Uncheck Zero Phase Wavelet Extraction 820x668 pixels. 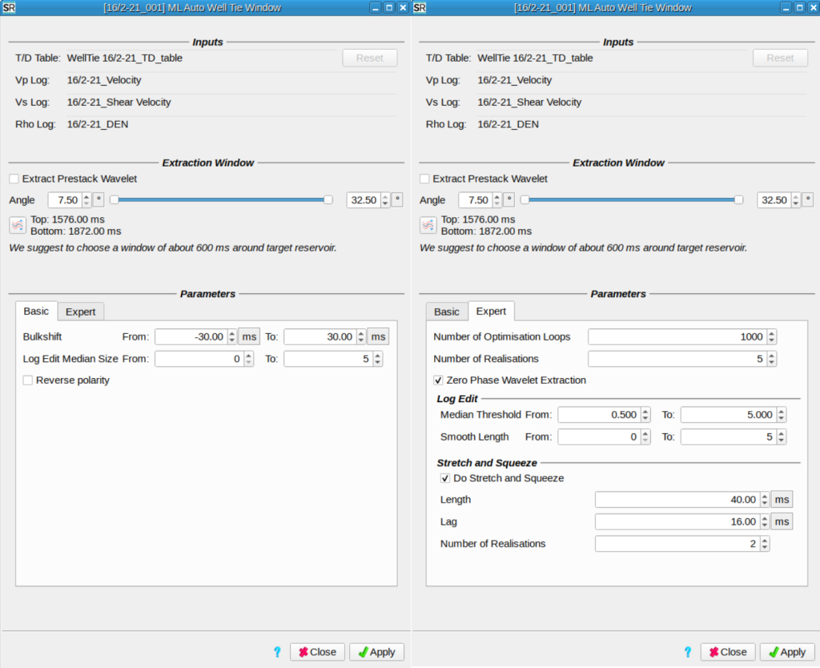(438, 380)
